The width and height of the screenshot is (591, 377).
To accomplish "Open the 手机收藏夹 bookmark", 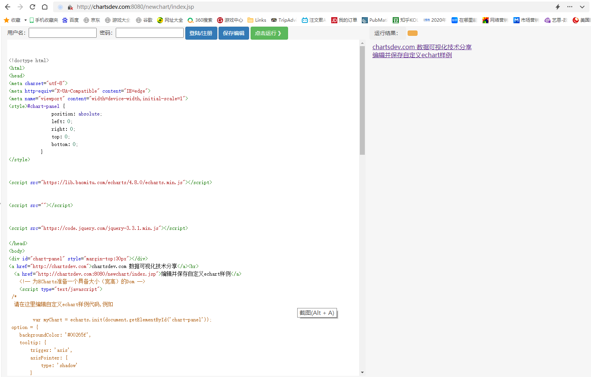I will [x=44, y=20].
